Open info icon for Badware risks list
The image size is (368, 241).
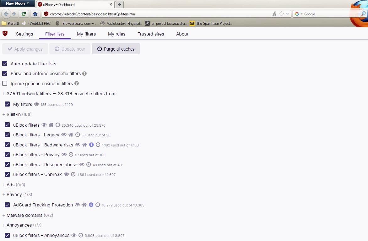91,145
